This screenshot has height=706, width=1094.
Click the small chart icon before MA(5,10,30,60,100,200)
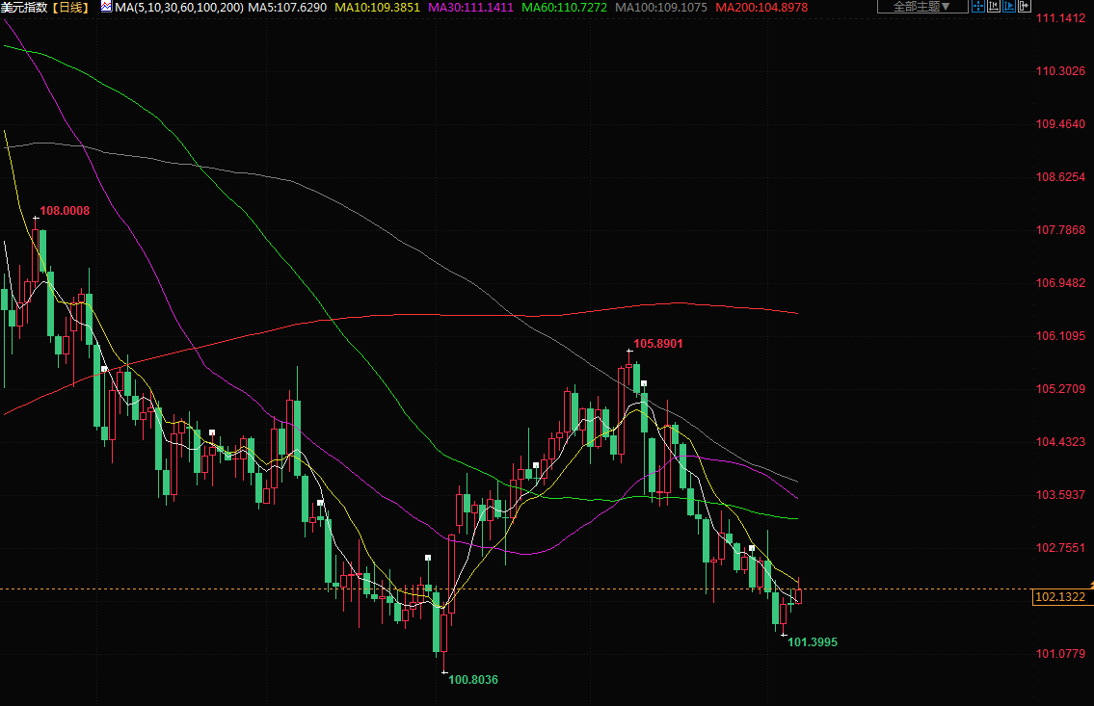click(105, 7)
